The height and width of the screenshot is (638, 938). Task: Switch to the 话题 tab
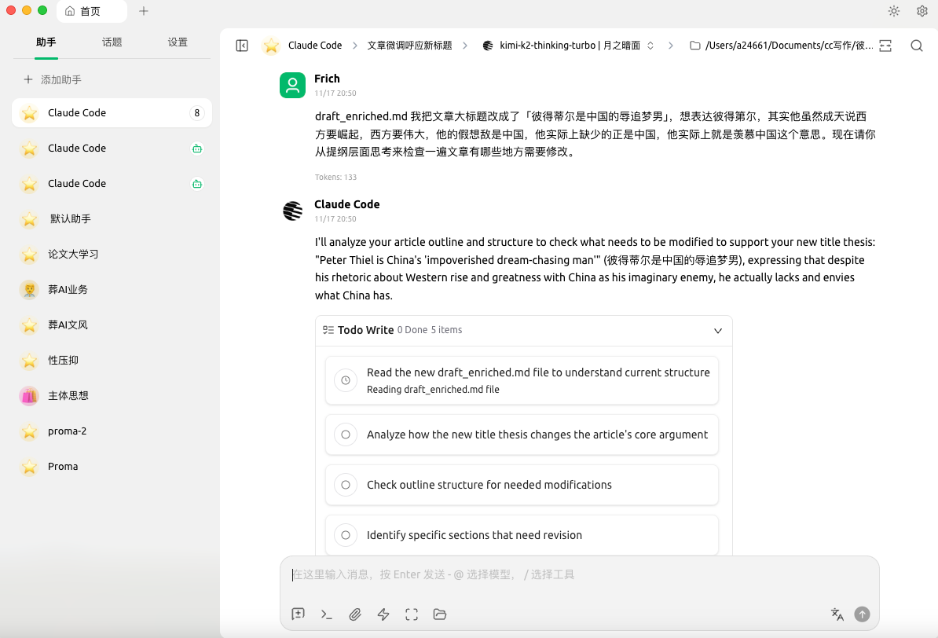[112, 42]
